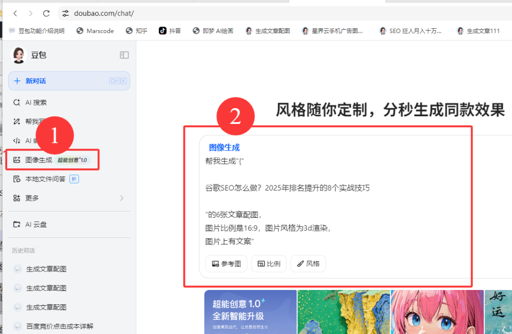Open the site settings icon in address bar
The width and height of the screenshot is (512, 334).
tap(66, 13)
